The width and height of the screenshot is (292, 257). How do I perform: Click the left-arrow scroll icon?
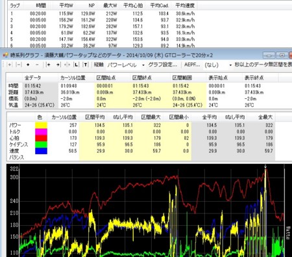[x=49, y=64]
